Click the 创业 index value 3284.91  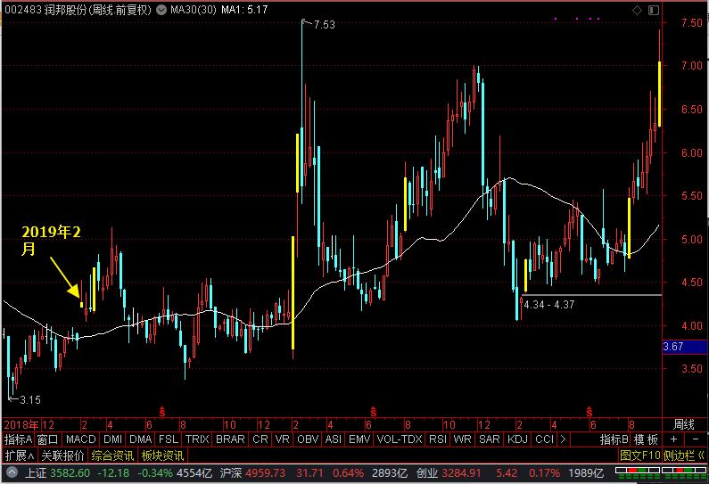click(461, 473)
